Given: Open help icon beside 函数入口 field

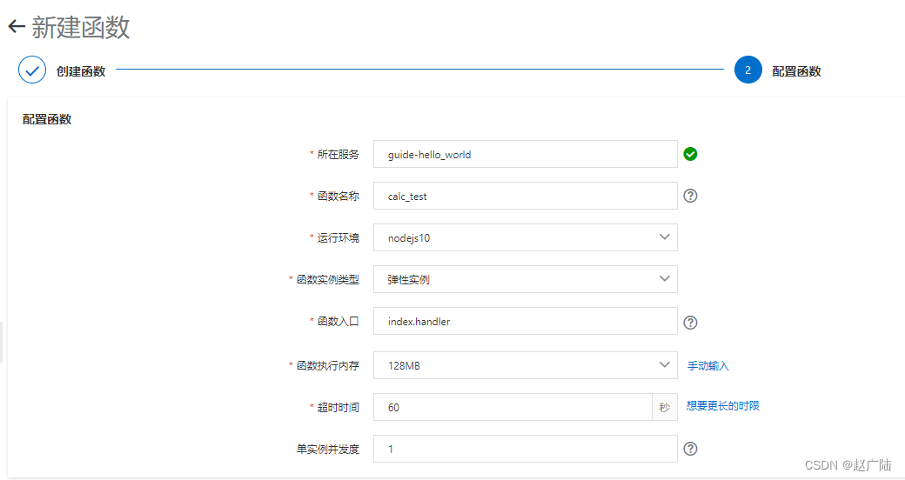Looking at the screenshot, I should click(x=690, y=322).
